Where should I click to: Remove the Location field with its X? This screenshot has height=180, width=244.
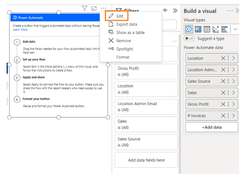223,58
